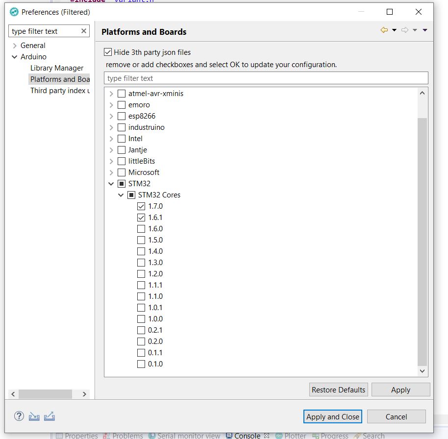Click the sidebar scroll-right arrow
This screenshot has height=439, width=448.
click(84, 394)
